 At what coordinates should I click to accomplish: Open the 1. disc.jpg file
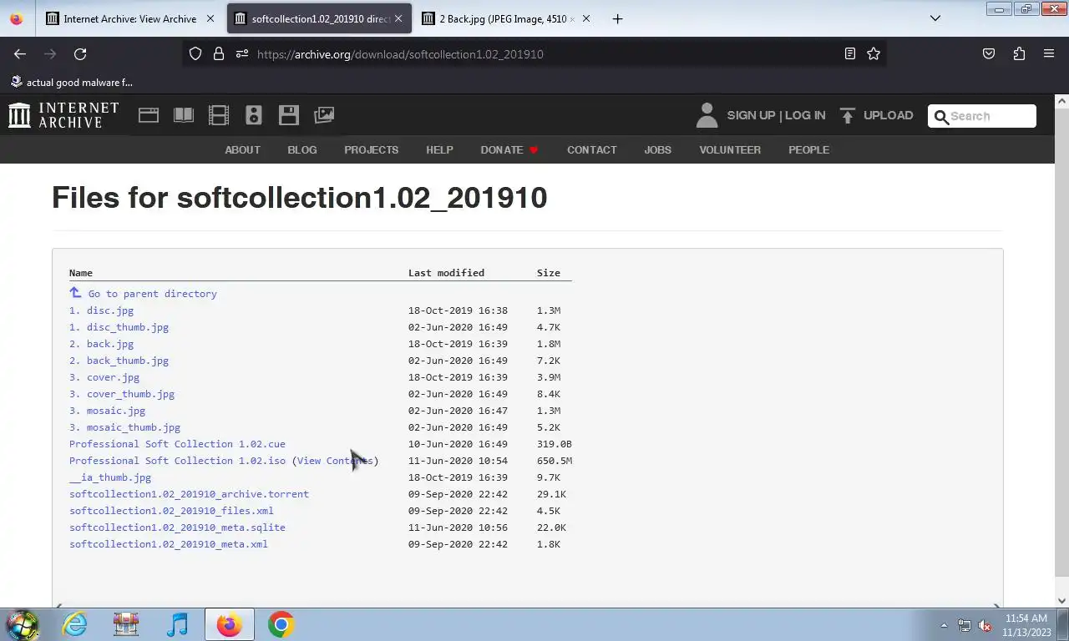point(101,310)
